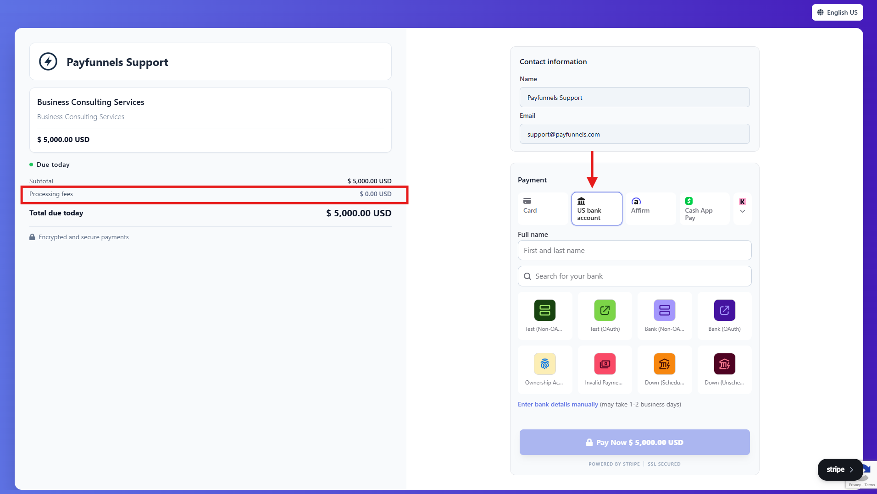Open the reCAPTCHA Terms link
The height and width of the screenshot is (494, 877).
[x=870, y=485]
